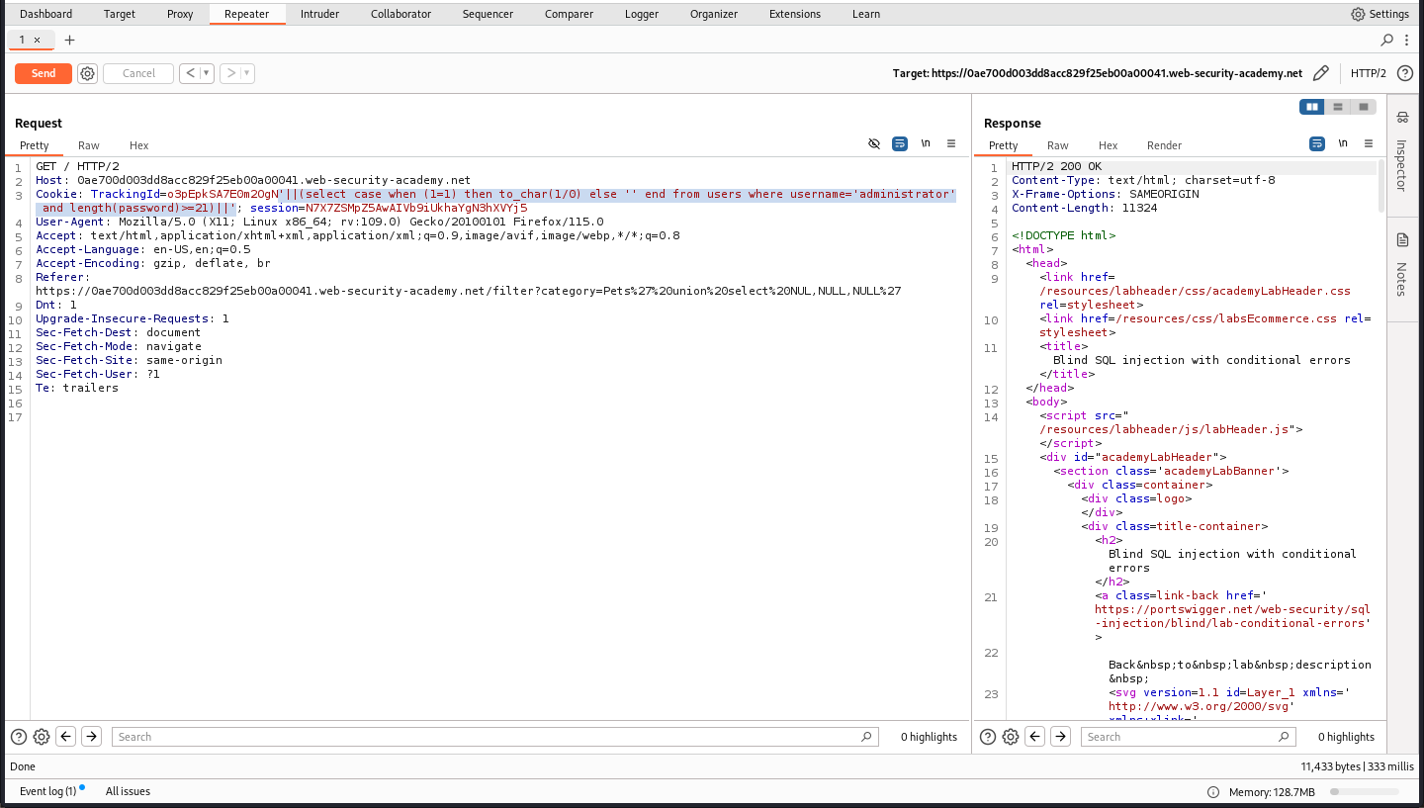The width and height of the screenshot is (1424, 808).
Task: Jump to previous request search match
Action: [x=66, y=737]
